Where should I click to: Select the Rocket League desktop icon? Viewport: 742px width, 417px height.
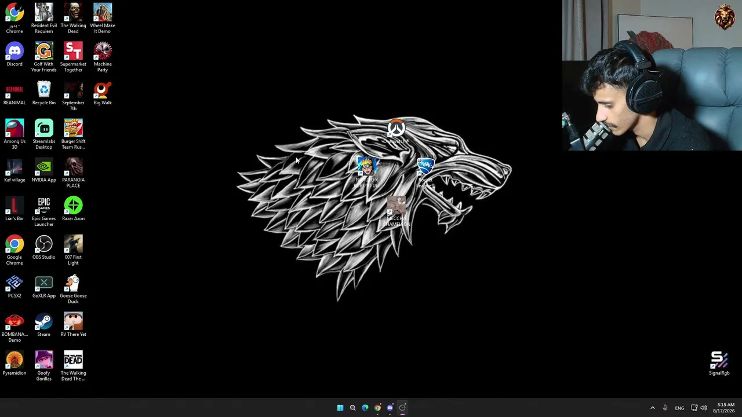pos(425,173)
